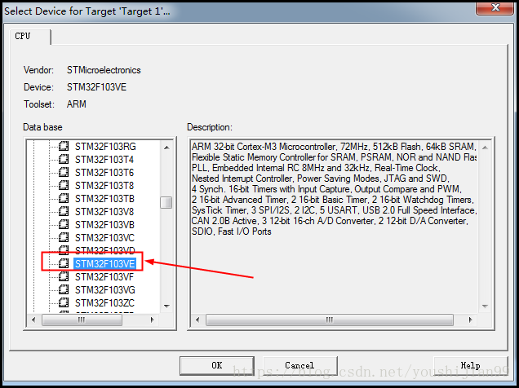Screen dimensions: 519x388
Task: Click the chip icon beside STM32F103RG
Action: (x=64, y=146)
